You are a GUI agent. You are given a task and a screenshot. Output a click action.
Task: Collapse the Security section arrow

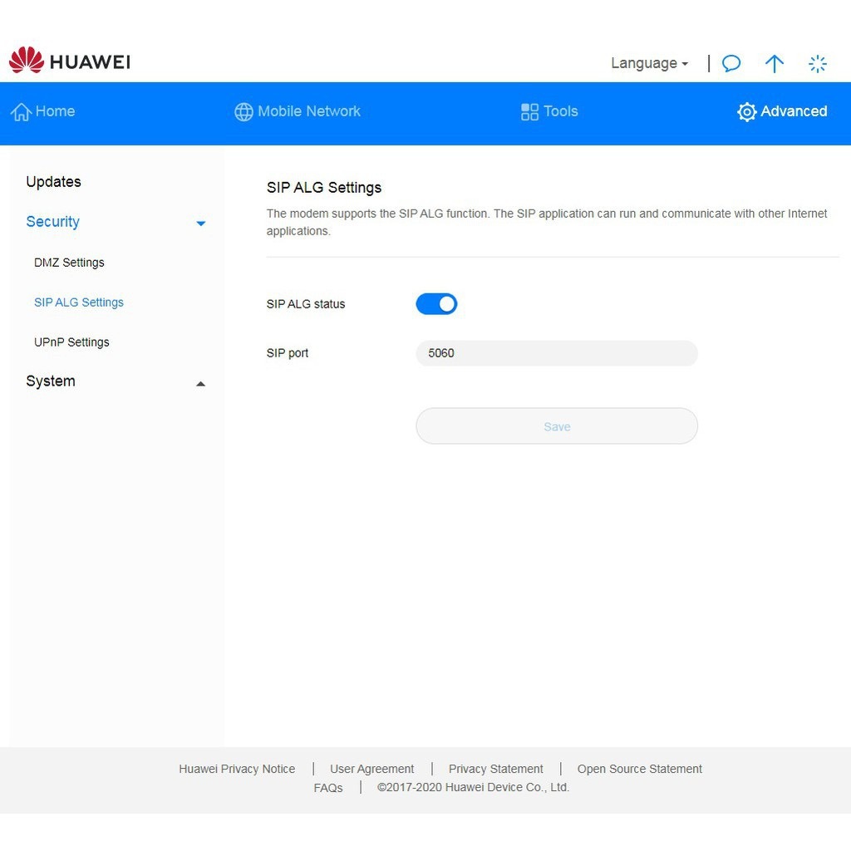[x=200, y=224]
